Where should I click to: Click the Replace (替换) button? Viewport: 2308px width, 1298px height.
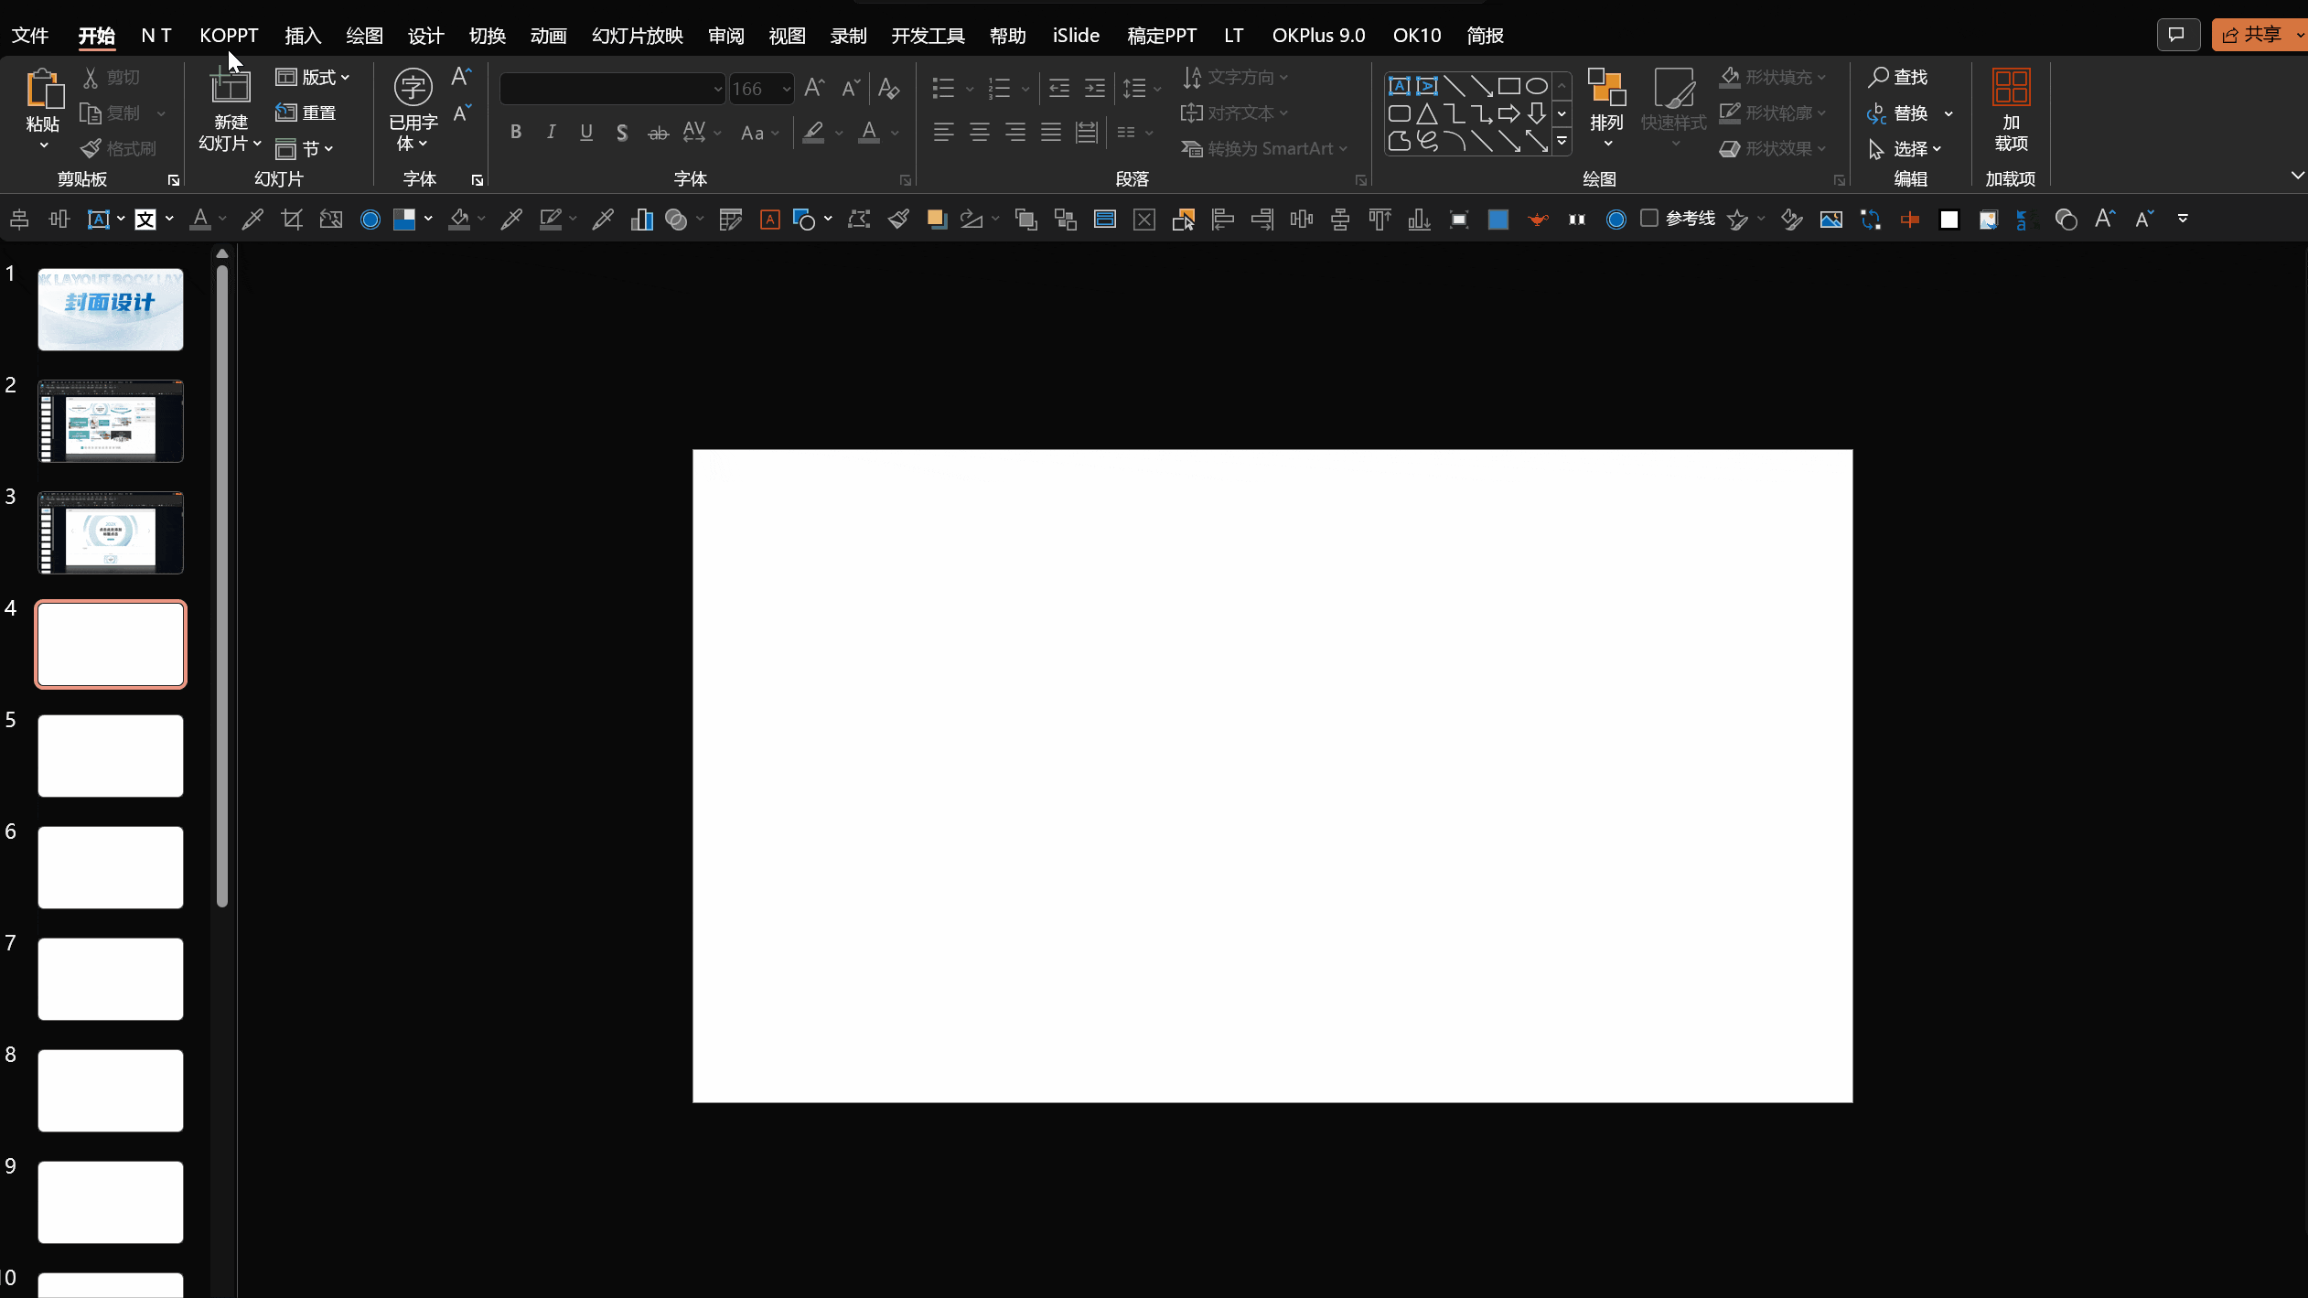(1899, 113)
